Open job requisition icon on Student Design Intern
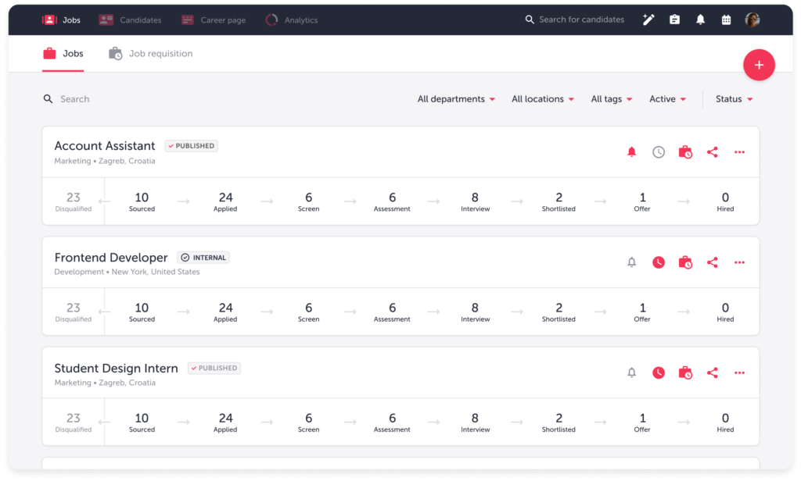This screenshot has height=481, width=801. click(685, 372)
